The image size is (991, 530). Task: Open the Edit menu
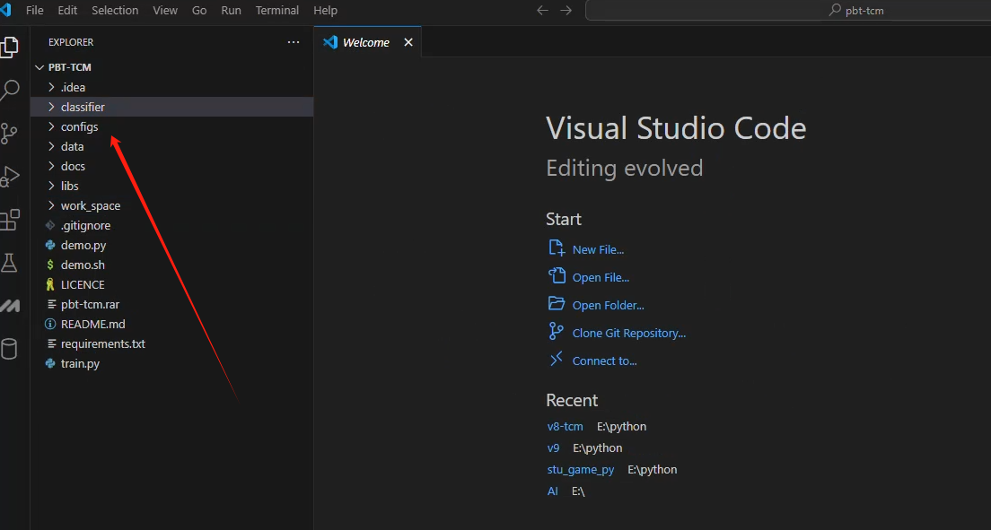67,11
